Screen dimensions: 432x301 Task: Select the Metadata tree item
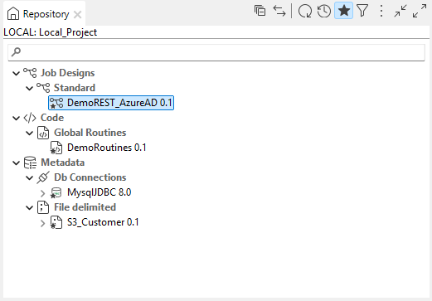(62, 163)
